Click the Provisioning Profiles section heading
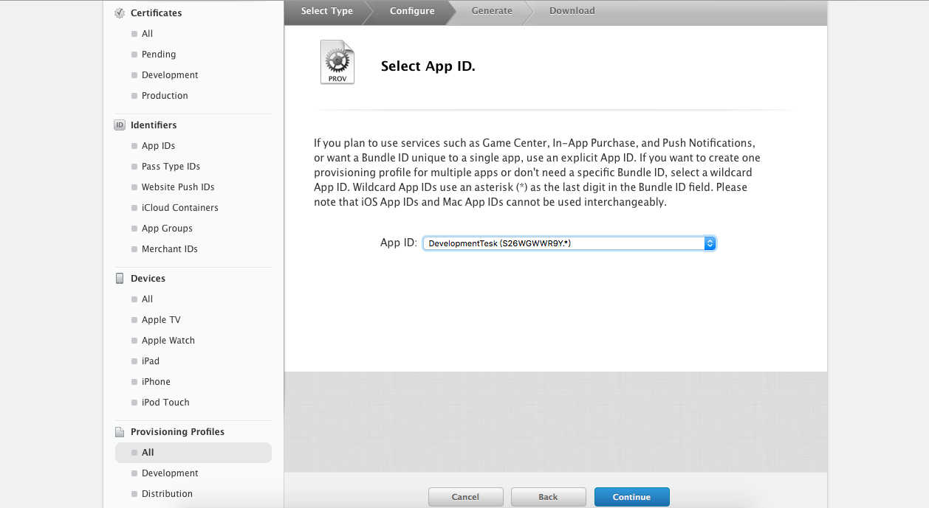 click(177, 432)
